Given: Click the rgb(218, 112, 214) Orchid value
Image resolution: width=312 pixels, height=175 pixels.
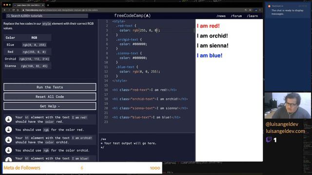Looking at the screenshot, I should point(34,59).
